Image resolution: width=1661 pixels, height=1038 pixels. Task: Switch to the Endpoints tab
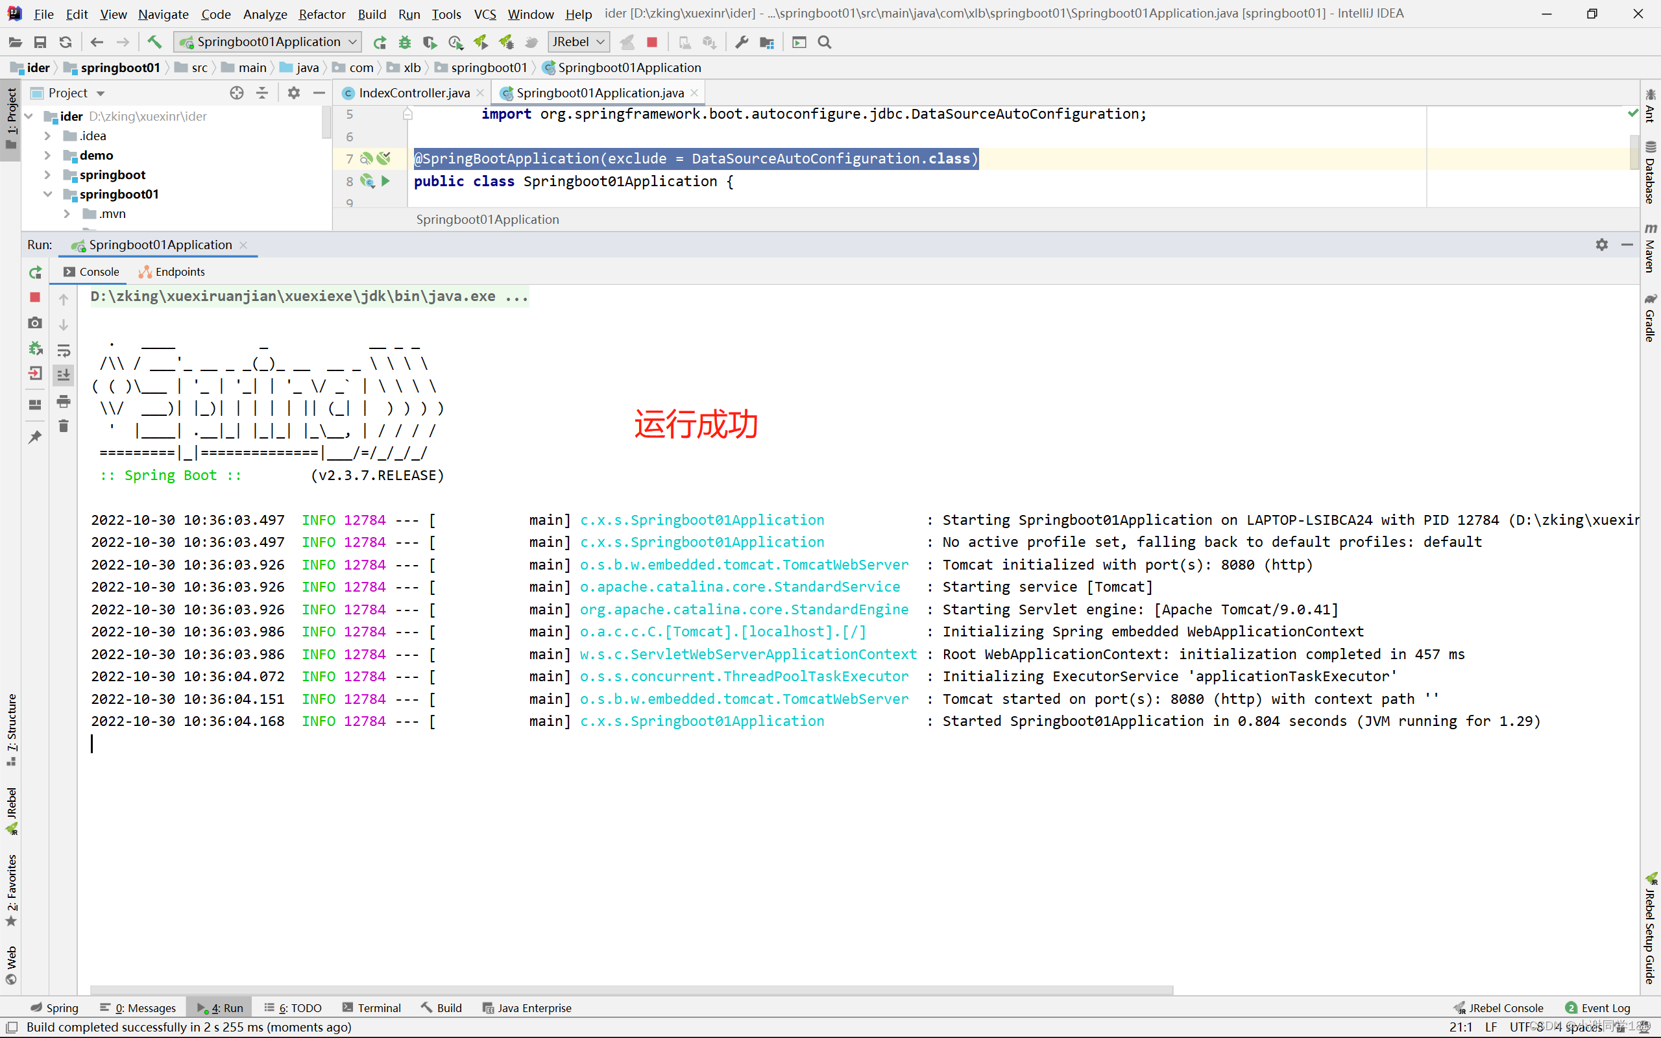[x=173, y=272]
